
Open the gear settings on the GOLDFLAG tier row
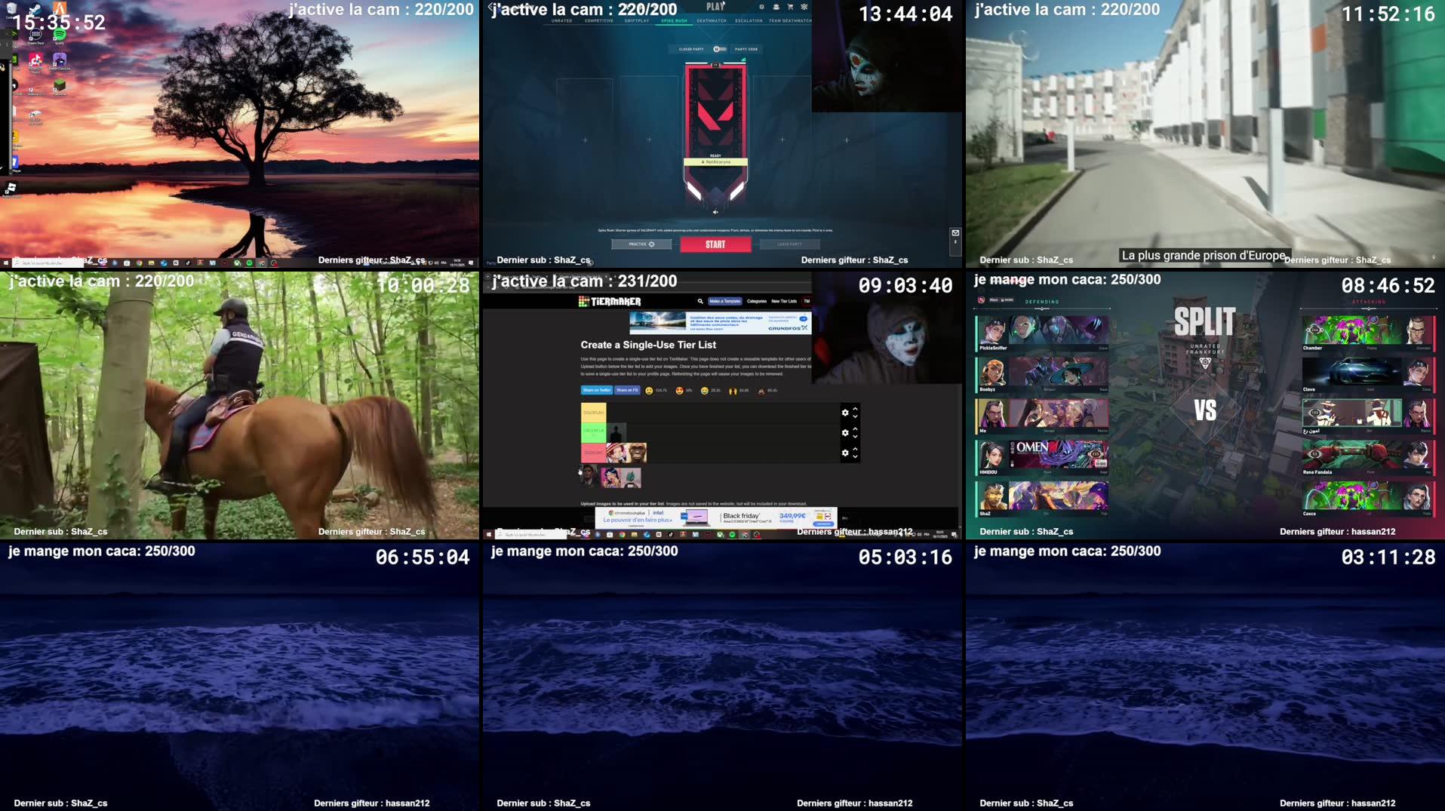[x=845, y=413]
